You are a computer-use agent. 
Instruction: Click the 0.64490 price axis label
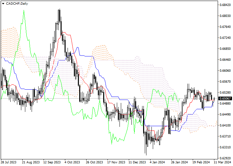(225, 115)
